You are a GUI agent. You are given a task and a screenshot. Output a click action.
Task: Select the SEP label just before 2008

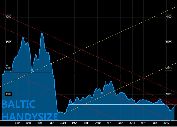click(18, 123)
